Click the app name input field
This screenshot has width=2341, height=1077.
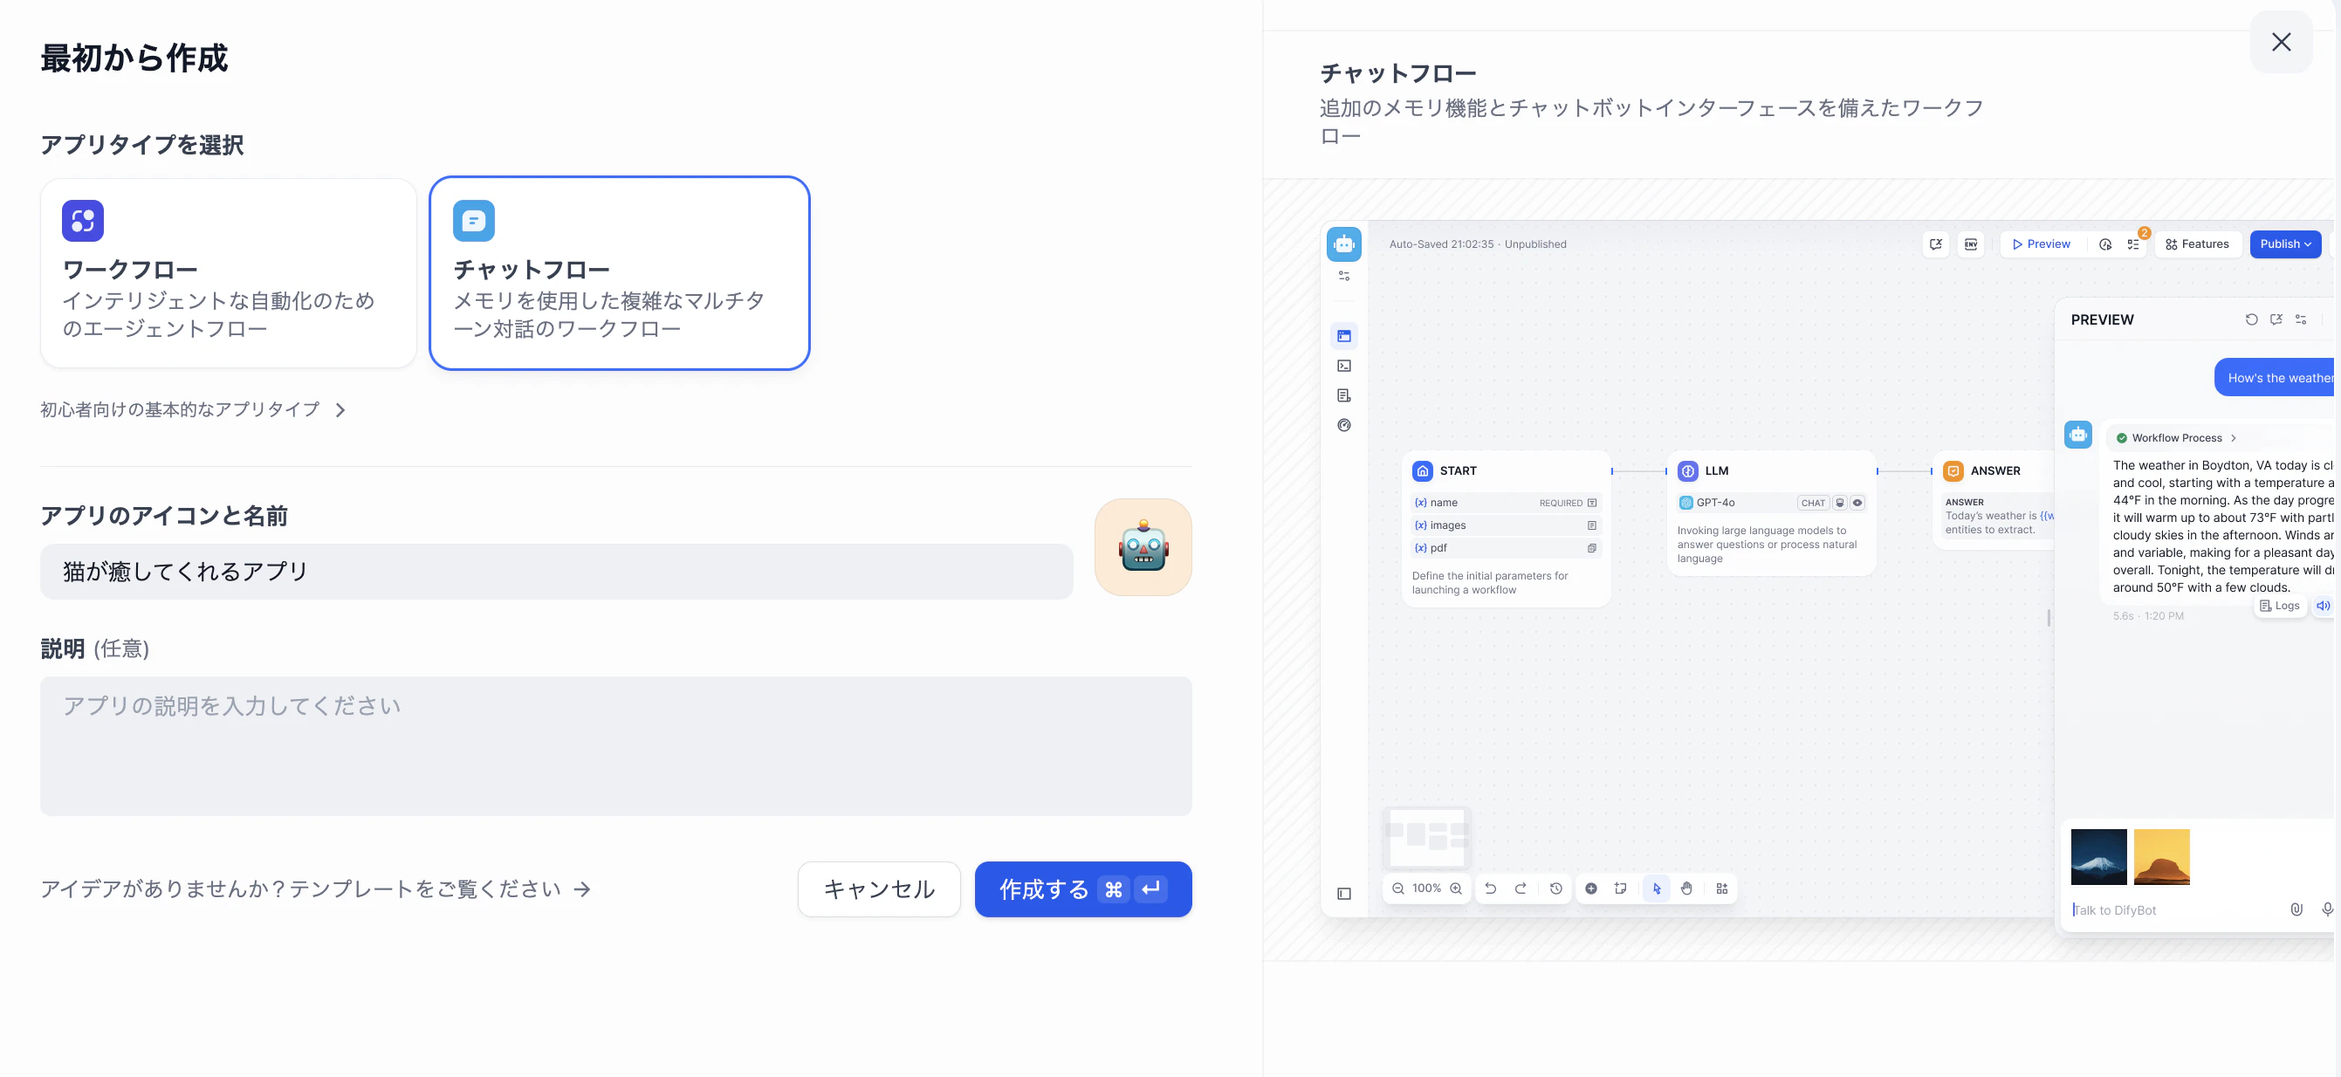pos(556,571)
